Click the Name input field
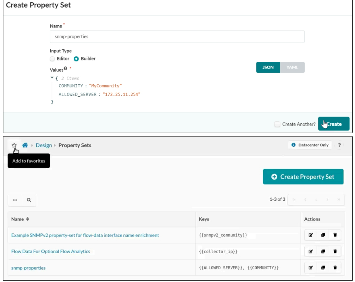355x282 pixels. tap(177, 37)
